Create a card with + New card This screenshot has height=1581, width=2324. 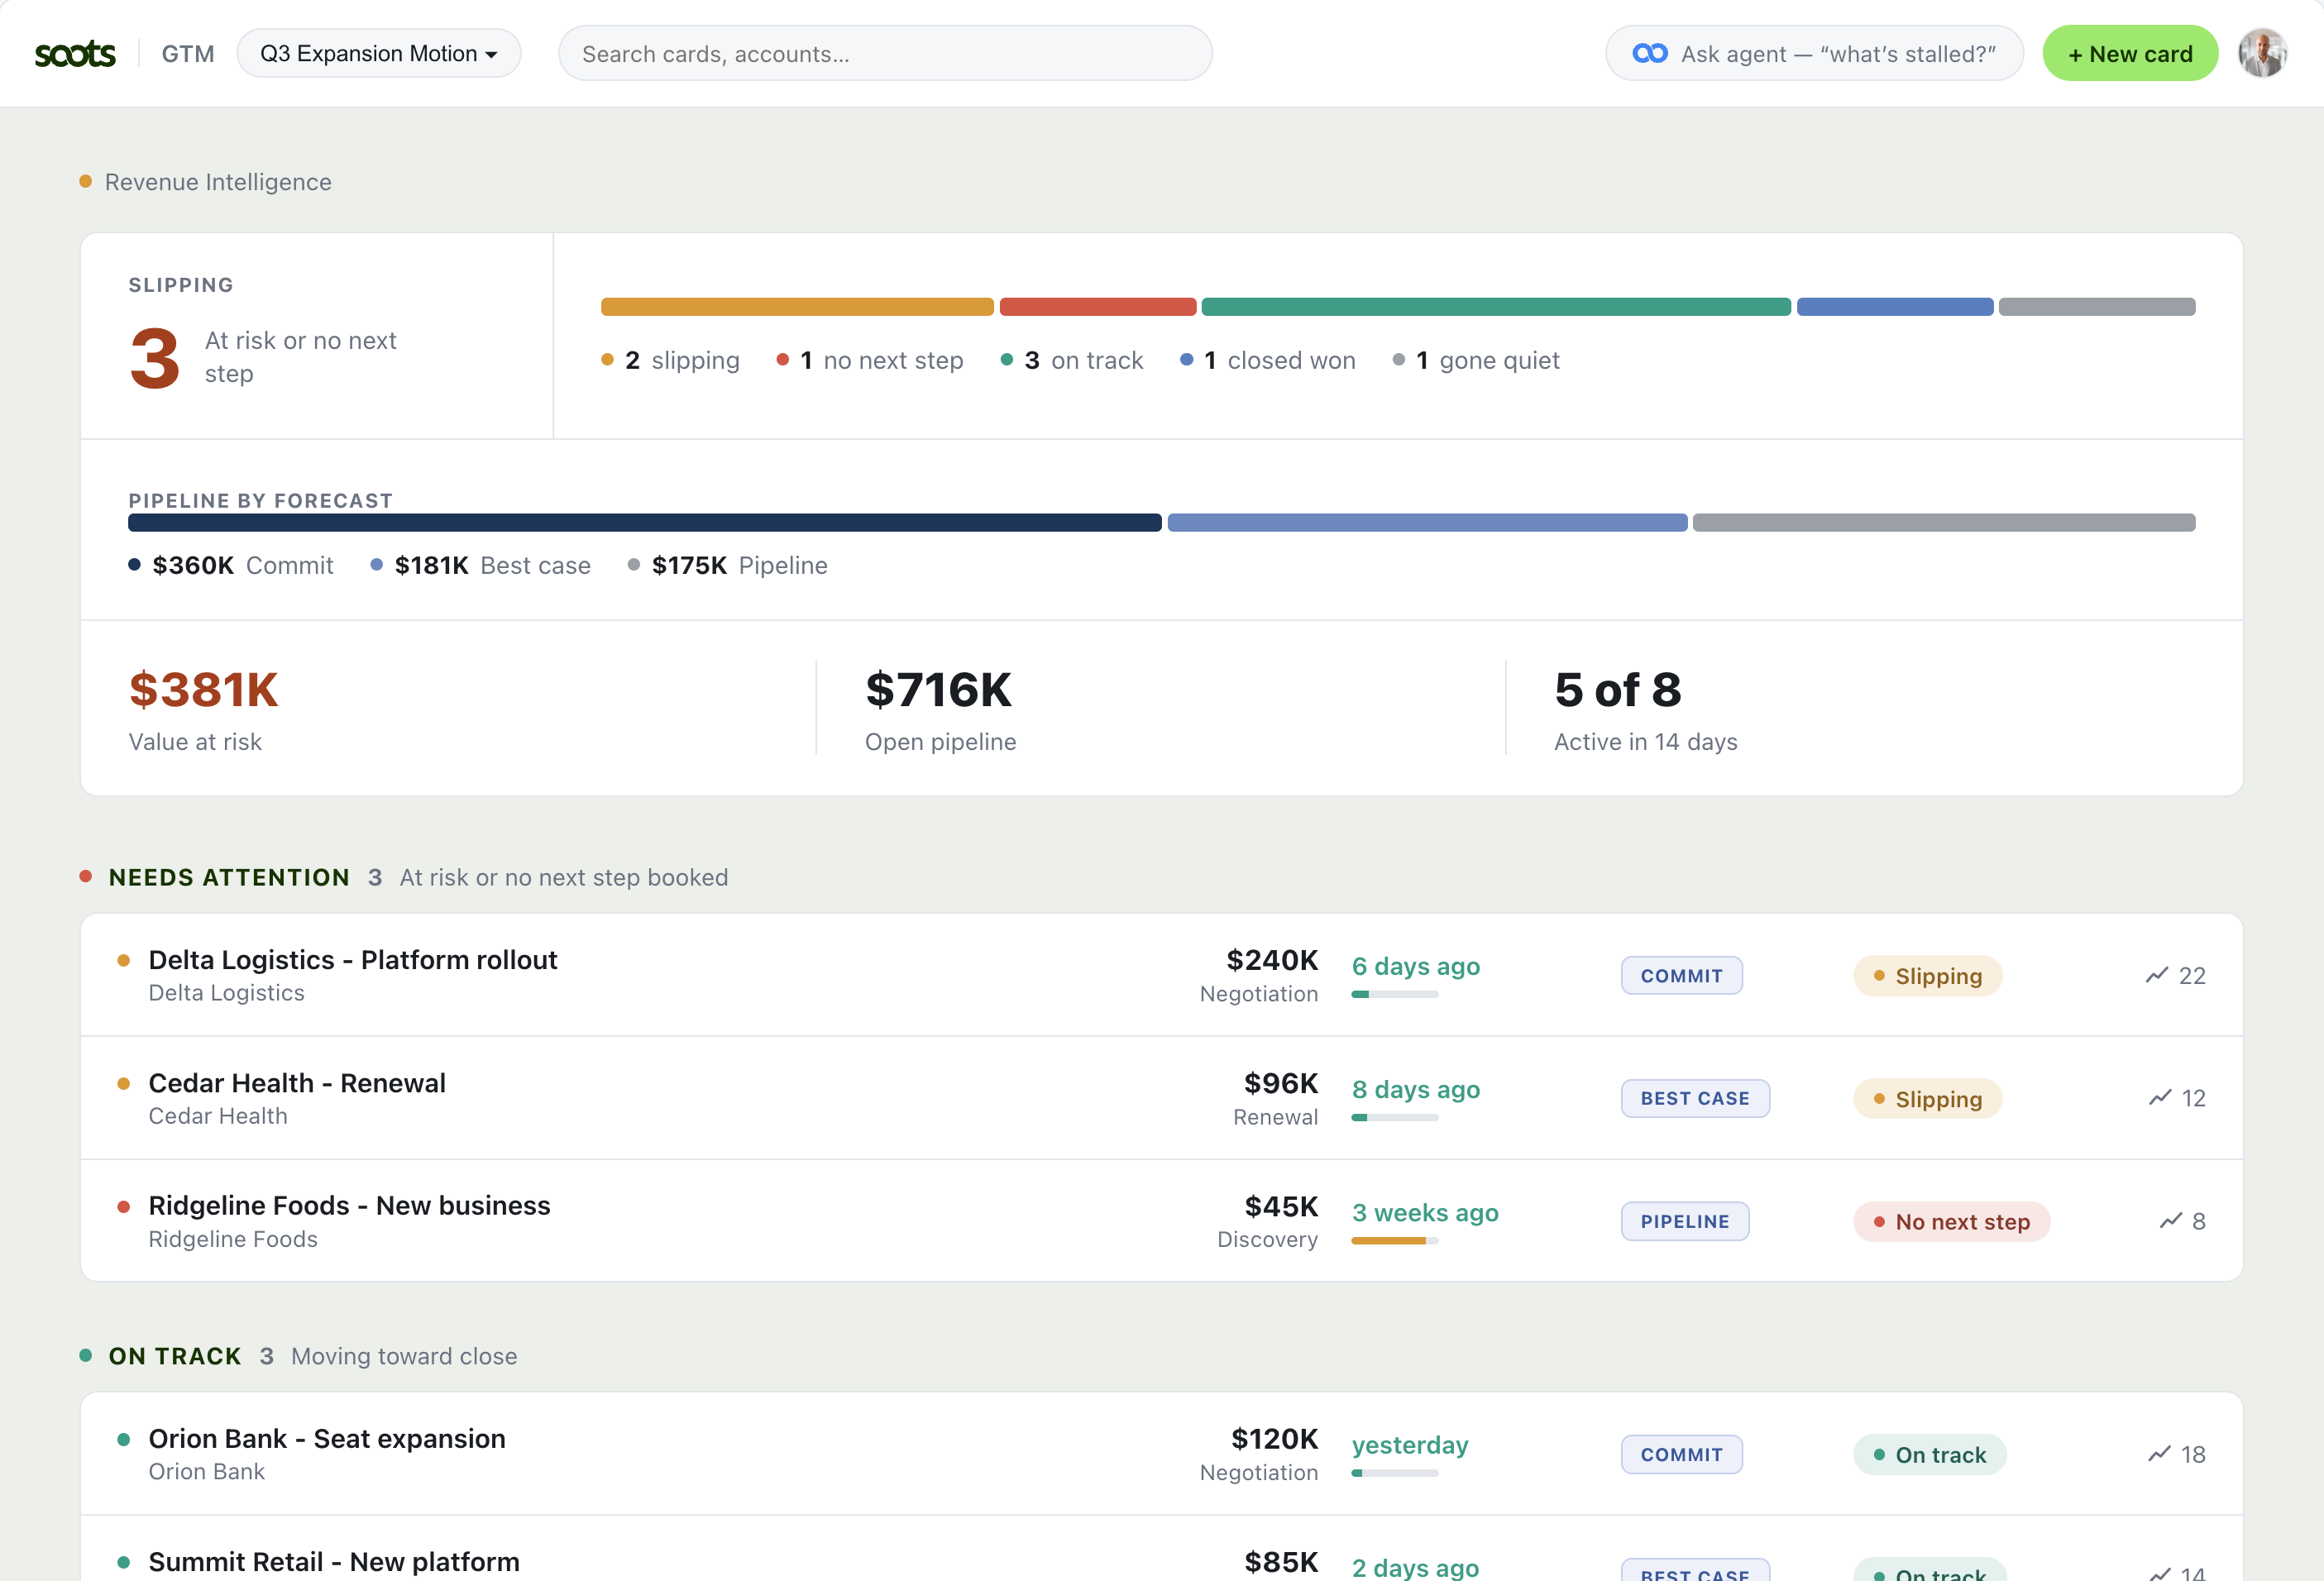2130,54
